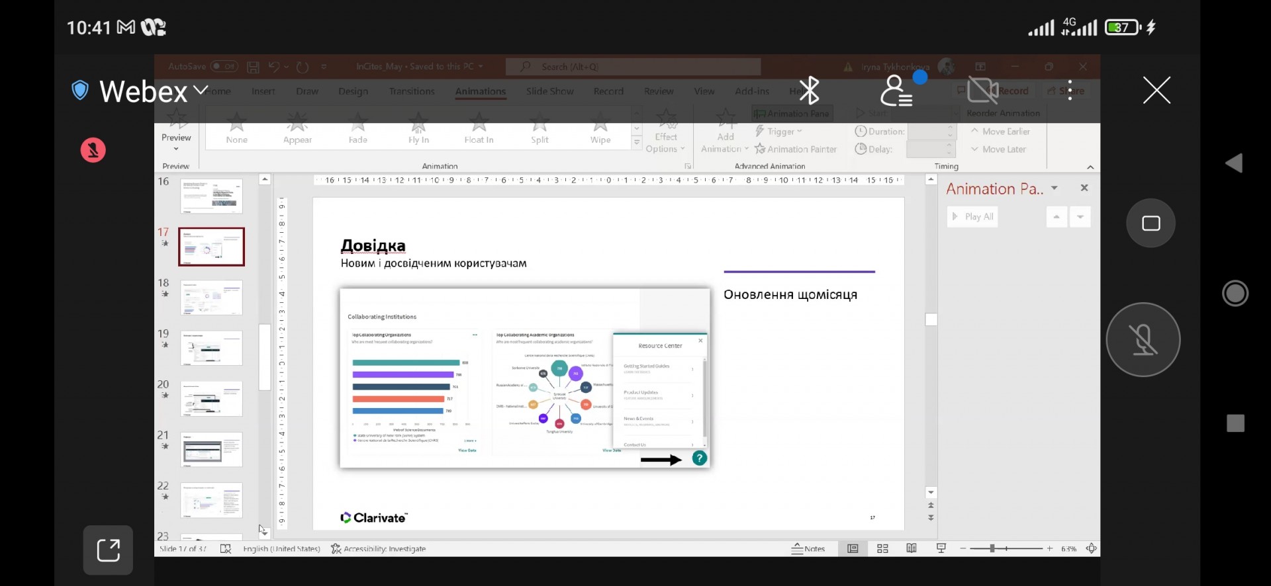Screen dimensions: 1271x586
Task: Click the Play All animation button
Action: [x=972, y=217]
